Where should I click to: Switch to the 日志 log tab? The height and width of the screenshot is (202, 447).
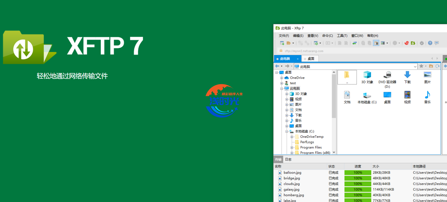(x=288, y=159)
